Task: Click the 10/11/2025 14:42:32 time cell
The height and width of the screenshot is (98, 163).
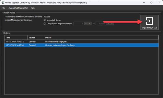Action: [x=15, y=41]
